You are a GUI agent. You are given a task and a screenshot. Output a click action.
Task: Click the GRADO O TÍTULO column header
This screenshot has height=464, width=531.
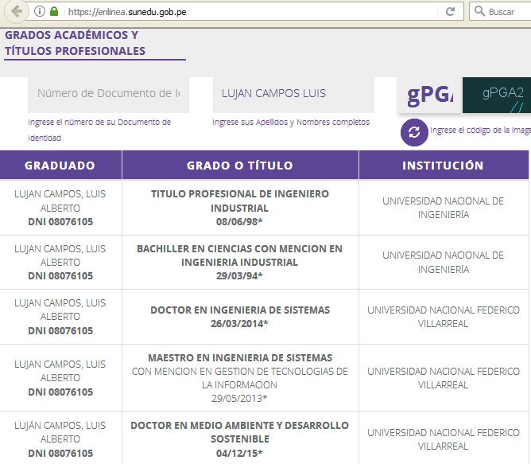click(240, 166)
